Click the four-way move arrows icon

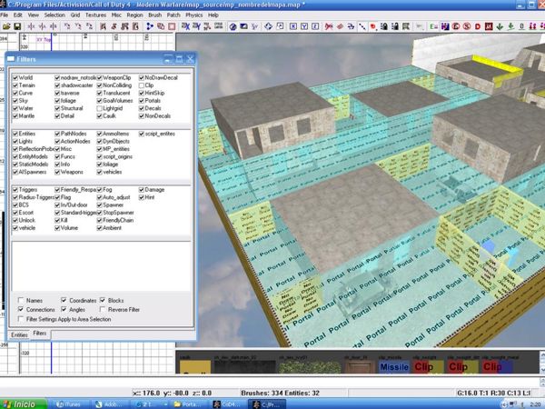pos(268,26)
